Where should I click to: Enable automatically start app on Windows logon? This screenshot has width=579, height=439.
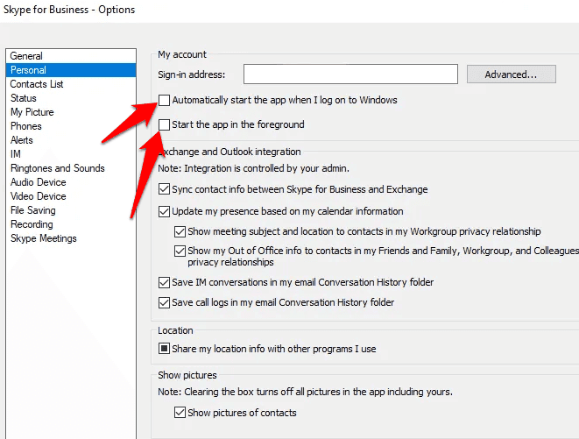coord(165,100)
